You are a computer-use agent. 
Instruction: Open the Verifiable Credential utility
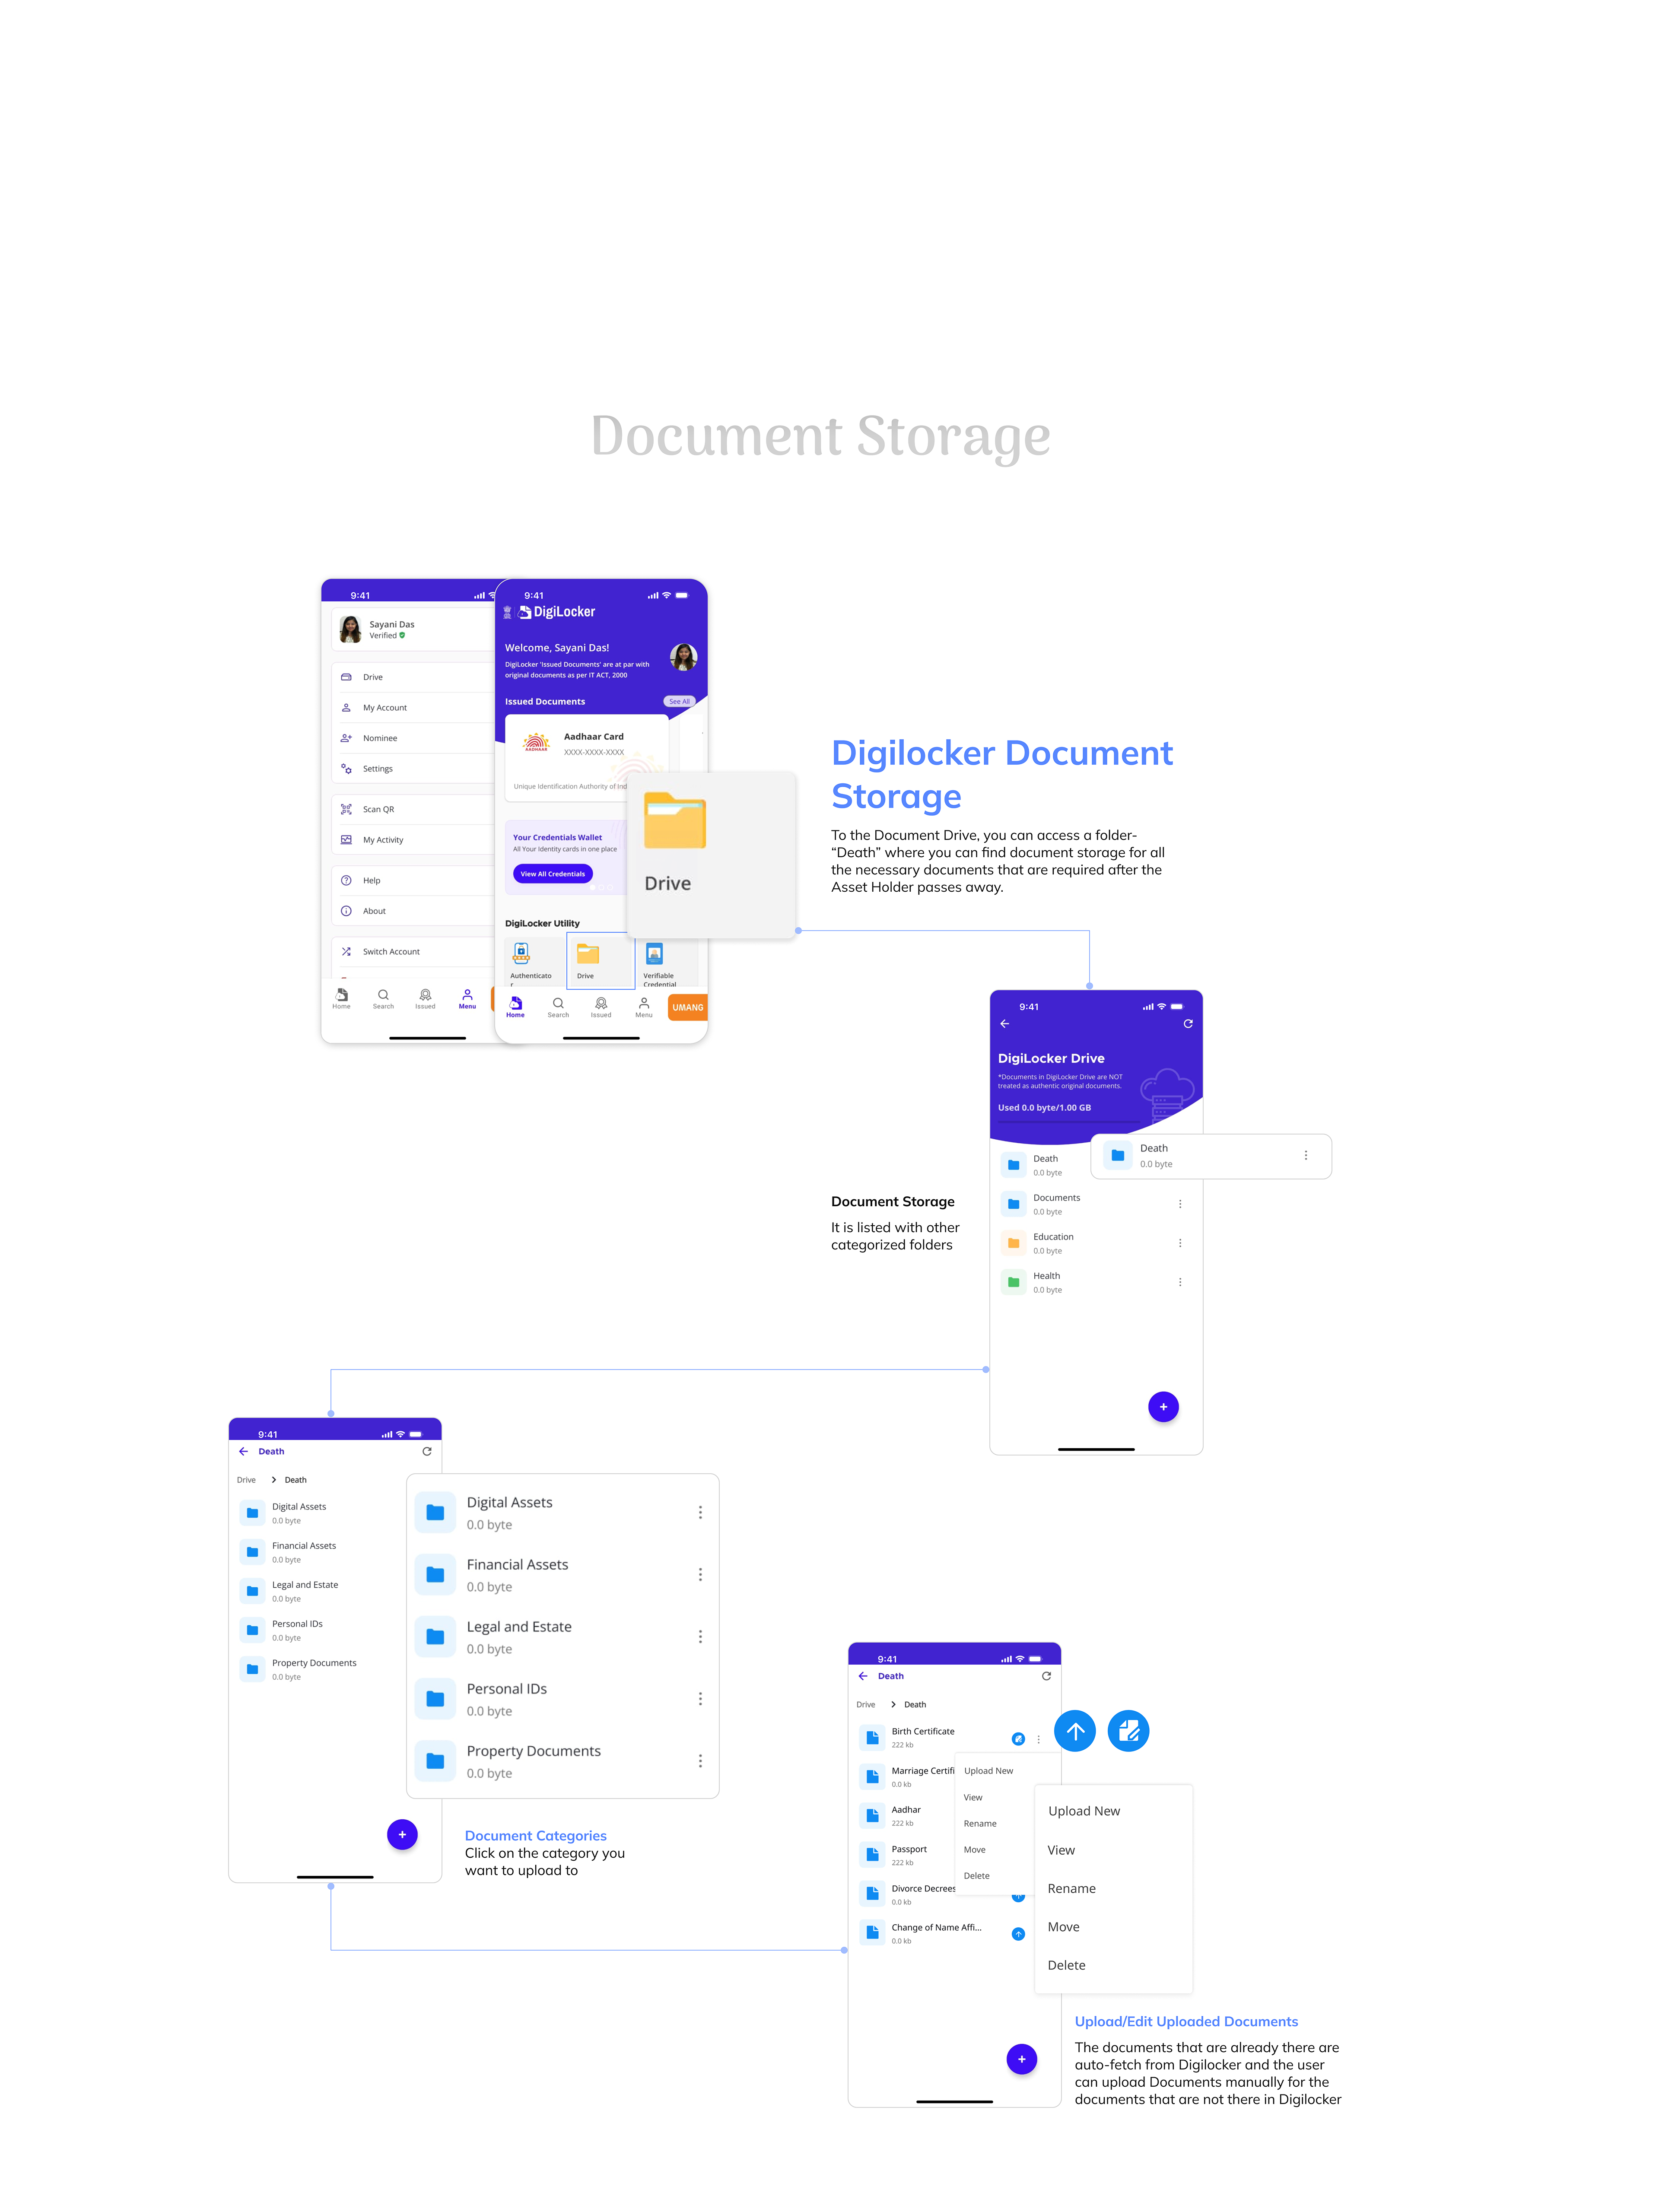tap(654, 954)
